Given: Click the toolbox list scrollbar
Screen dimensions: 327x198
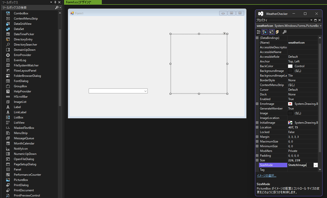Looking at the screenshot, I should [x=60, y=68].
